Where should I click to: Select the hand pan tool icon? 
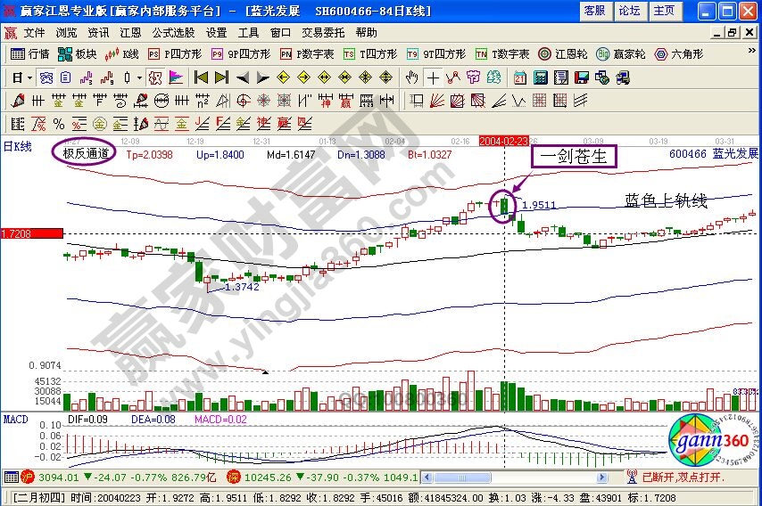[412, 77]
